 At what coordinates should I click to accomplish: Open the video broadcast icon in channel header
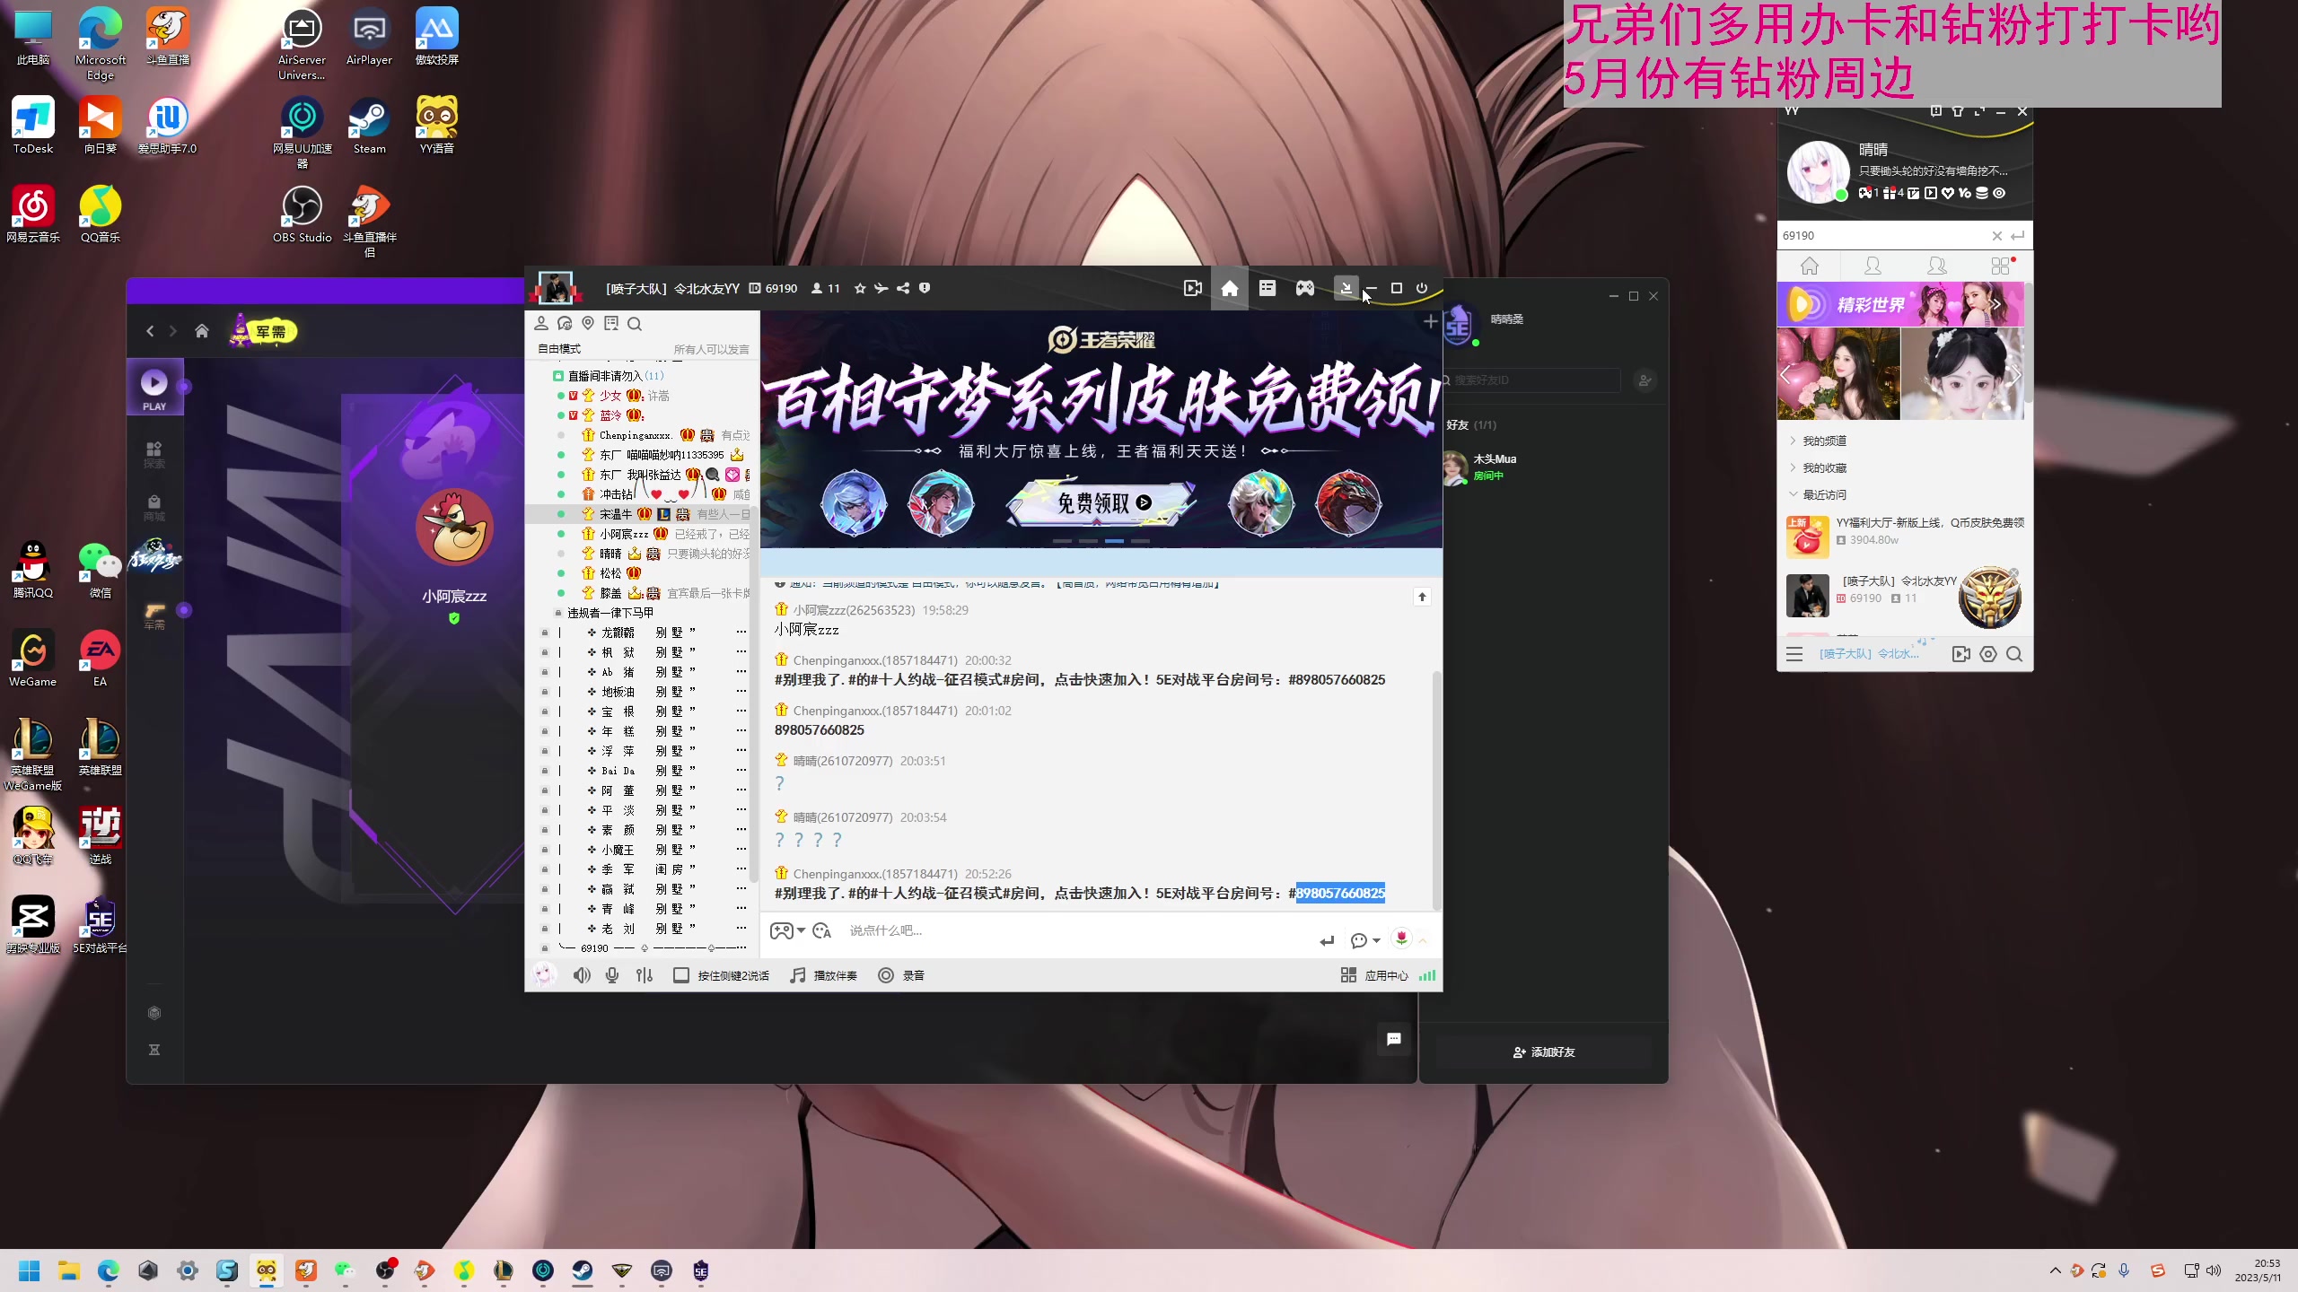[x=1192, y=288]
